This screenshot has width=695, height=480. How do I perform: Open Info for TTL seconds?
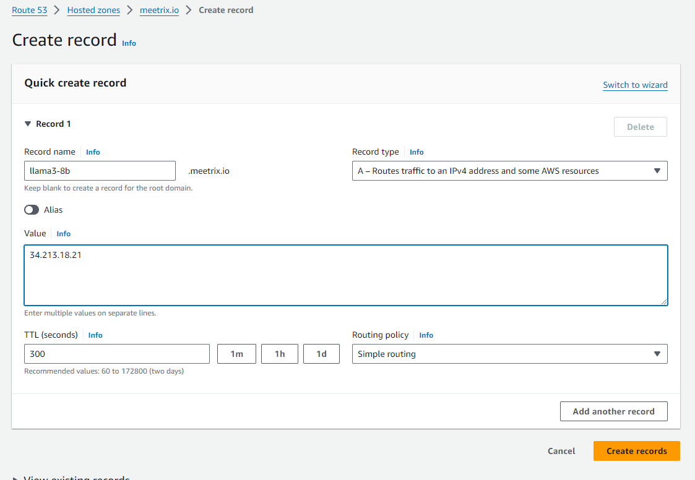(95, 335)
